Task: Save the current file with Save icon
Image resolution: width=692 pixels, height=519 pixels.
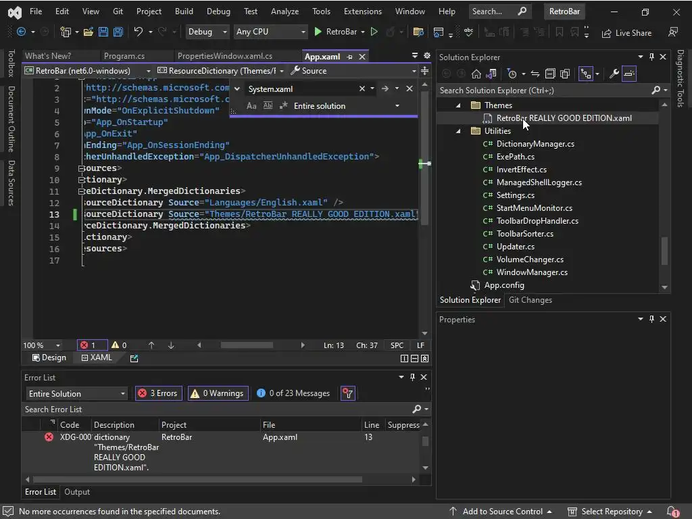Action: point(103,32)
